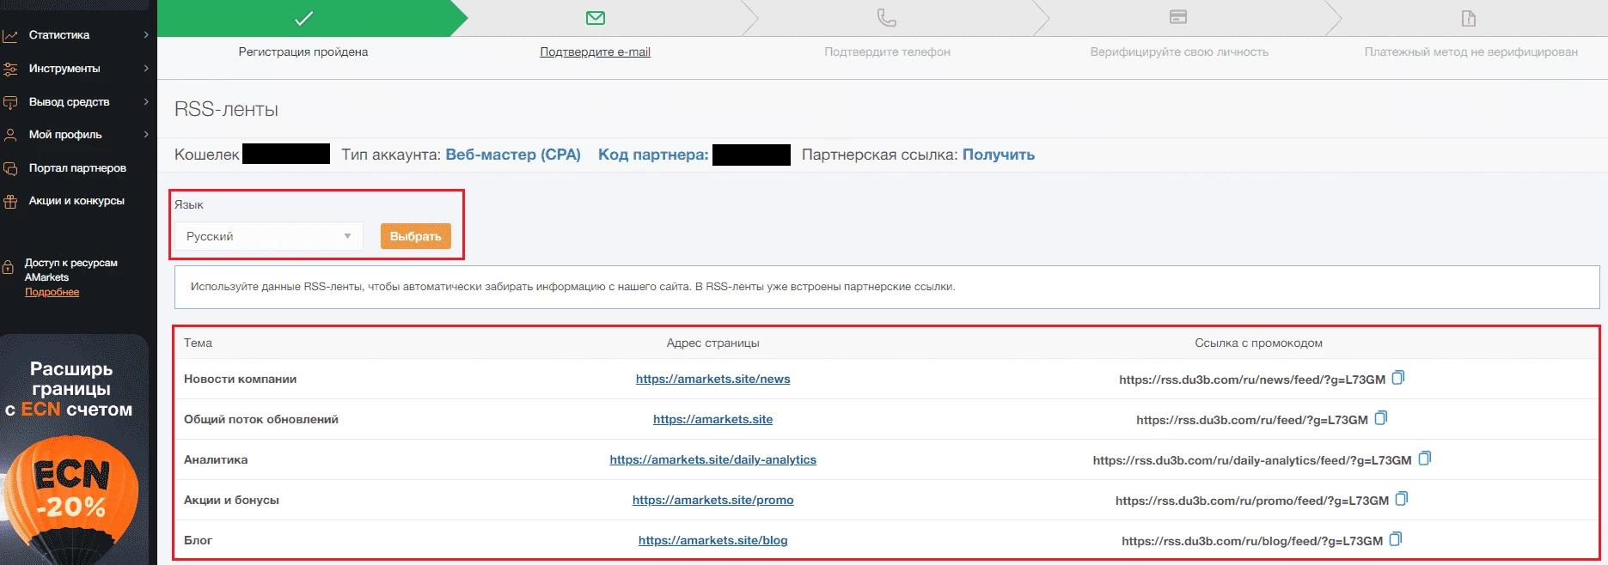Expand the Инструменты submenu chevron
The width and height of the screenshot is (1608, 565).
tap(146, 69)
